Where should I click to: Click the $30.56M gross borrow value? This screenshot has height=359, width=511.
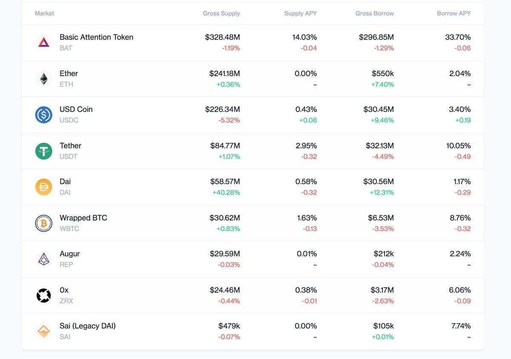[379, 182]
